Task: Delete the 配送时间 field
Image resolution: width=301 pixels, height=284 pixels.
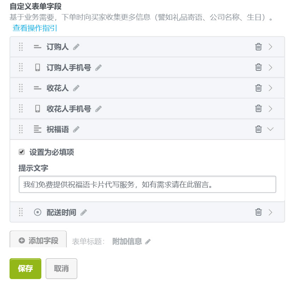Action: [258, 212]
